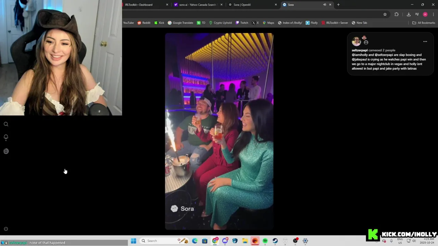Close the Sora | OpenAI tab
This screenshot has height=246, width=438.
tap(276, 4)
